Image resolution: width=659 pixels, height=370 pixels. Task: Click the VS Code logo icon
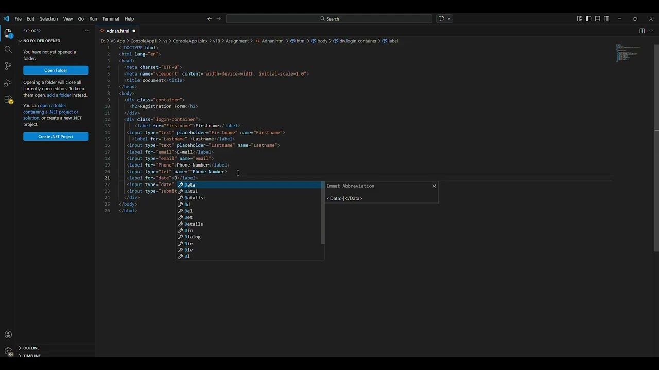tap(6, 18)
